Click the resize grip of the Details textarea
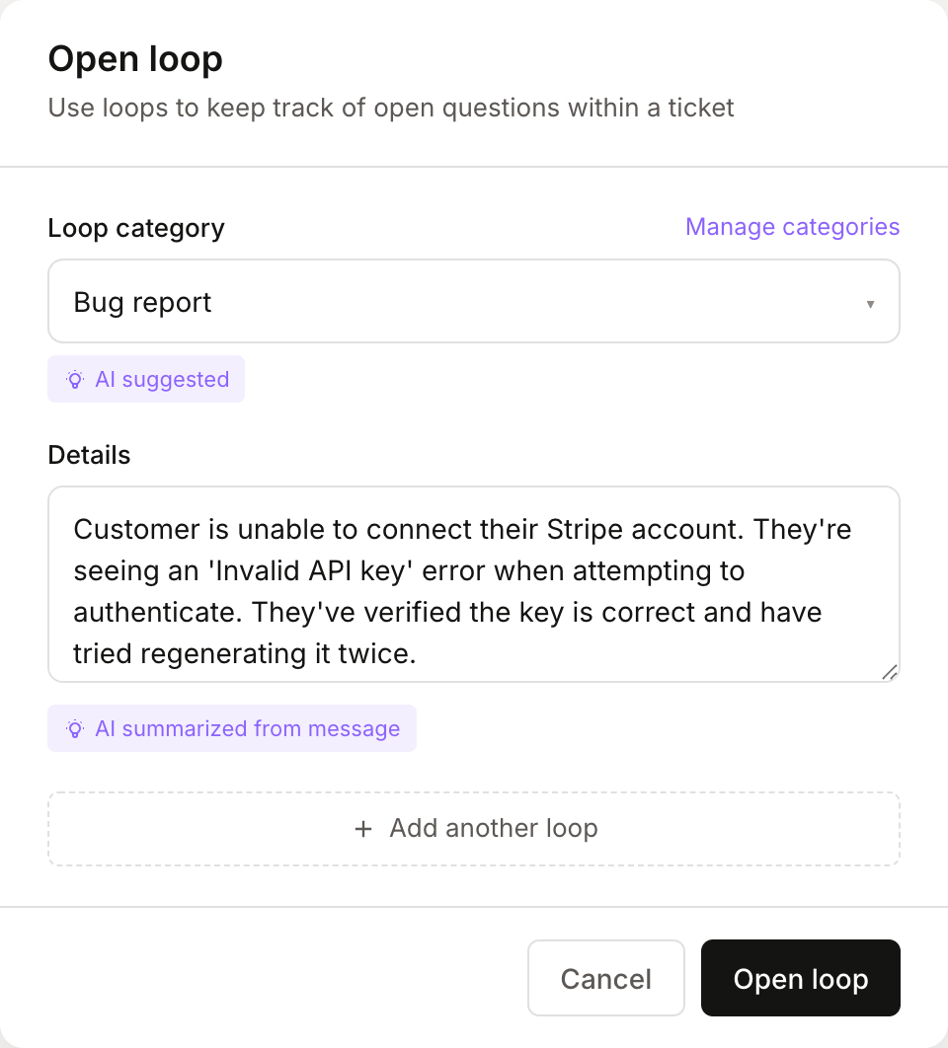Image resolution: width=948 pixels, height=1048 pixels. [x=891, y=672]
